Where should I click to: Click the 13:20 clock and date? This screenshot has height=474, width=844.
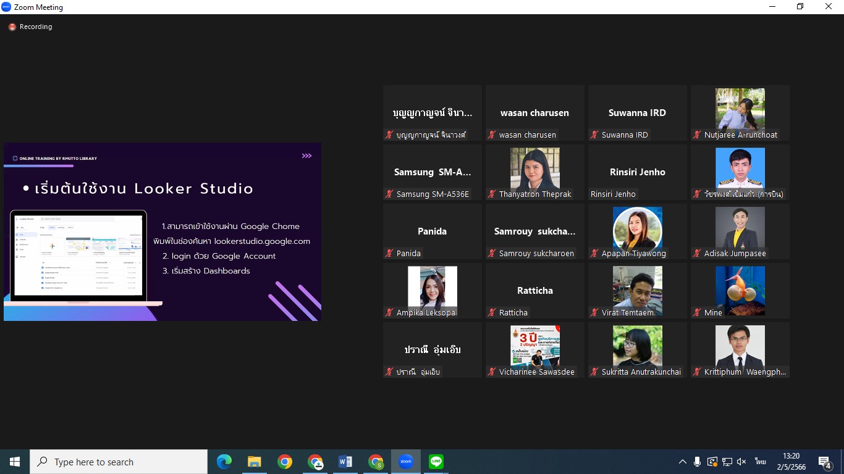tap(791, 462)
